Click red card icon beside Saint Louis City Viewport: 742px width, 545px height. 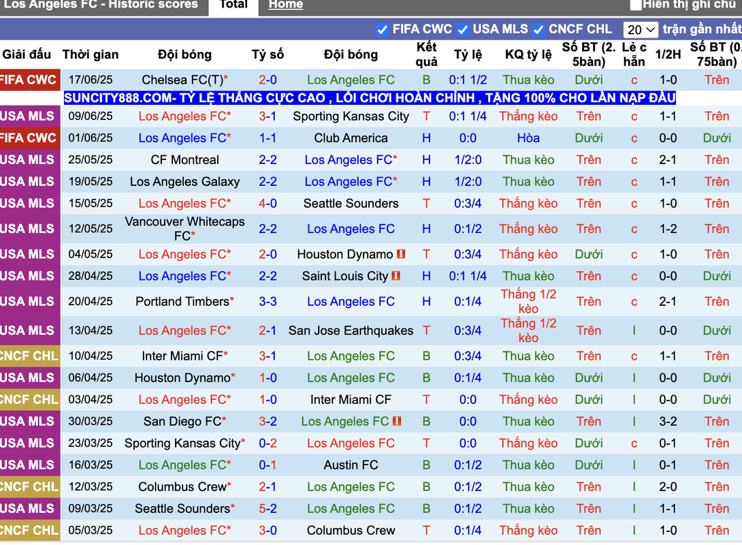click(x=396, y=276)
